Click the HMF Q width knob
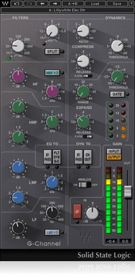Viewport: 135px width, 278px height. 18,137
